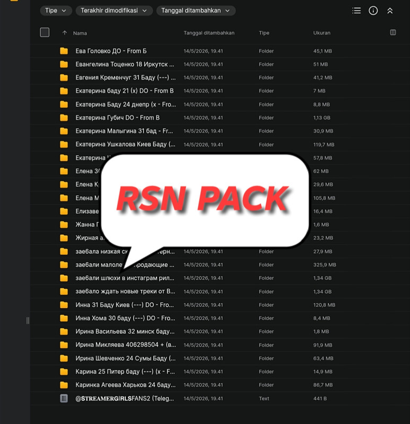410x424 pixels.
Task: Click folder icon in the 23,2 MB row
Action: pos(64,237)
